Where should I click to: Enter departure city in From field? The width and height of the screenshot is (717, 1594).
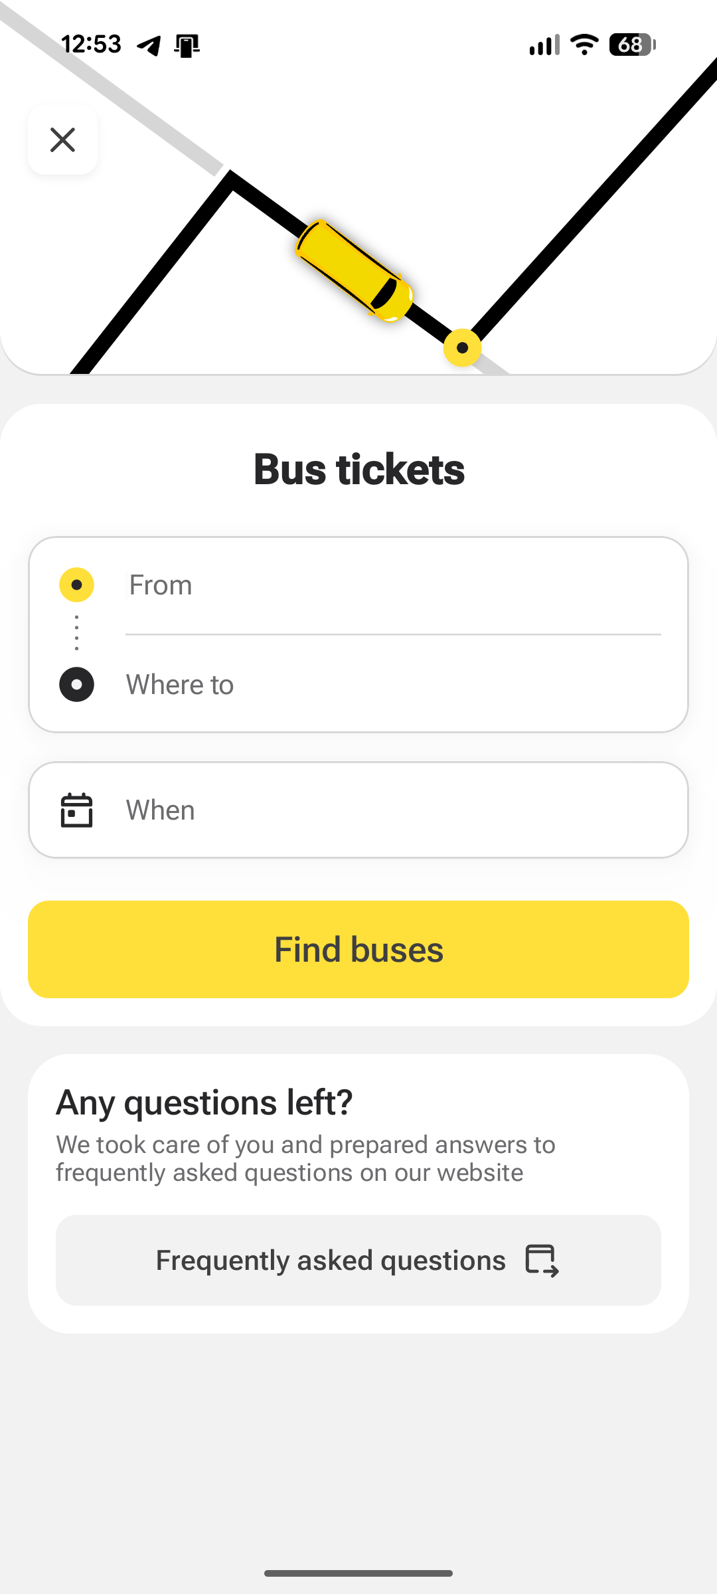pos(392,585)
